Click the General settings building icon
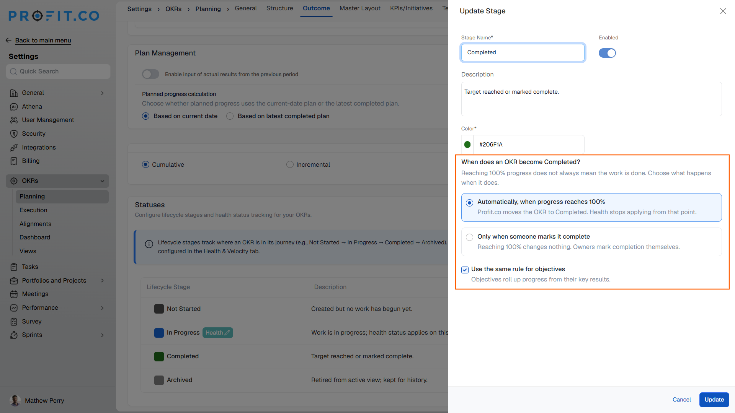735x413 pixels. 14,93
